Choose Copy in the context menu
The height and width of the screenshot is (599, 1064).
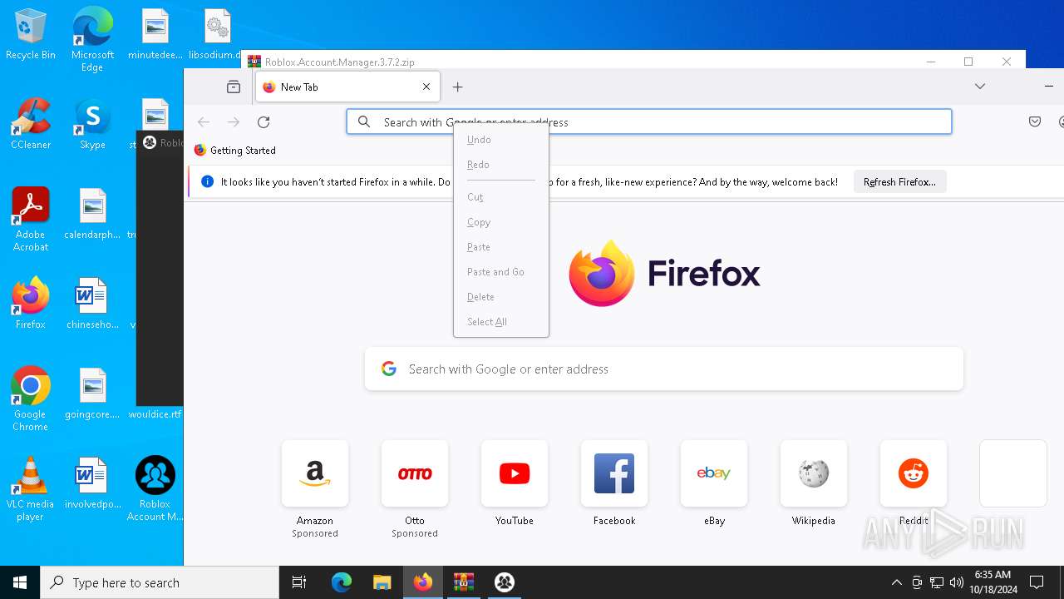click(500, 222)
